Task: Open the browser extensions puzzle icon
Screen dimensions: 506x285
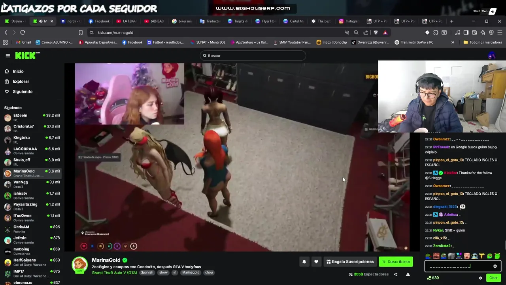Action: 436,32
